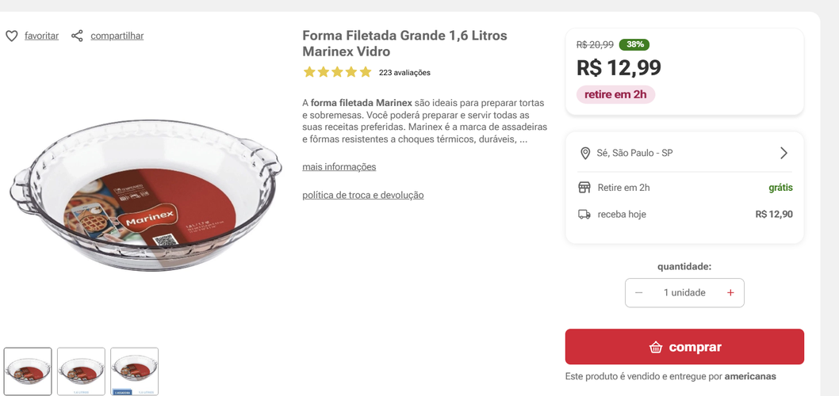Click the main Marinex dish image
The height and width of the screenshot is (396, 839).
145,196
